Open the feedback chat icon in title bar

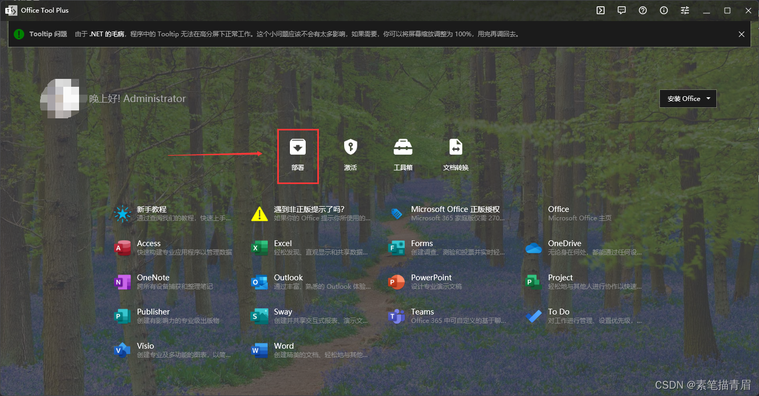[x=621, y=10]
